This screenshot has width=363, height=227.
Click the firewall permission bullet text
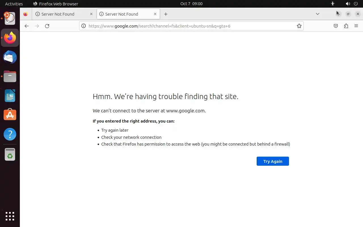(196, 144)
